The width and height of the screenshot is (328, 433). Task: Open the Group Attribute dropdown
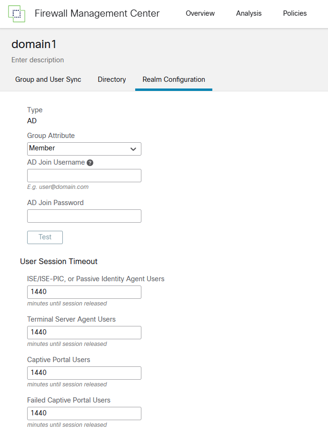[84, 149]
